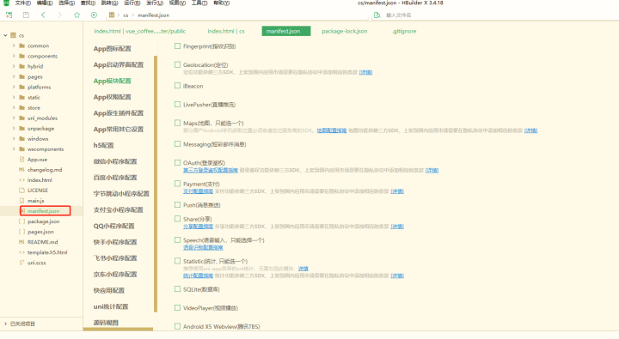
Task: Expand the uni_modules folder
Action: pyautogui.click(x=14, y=118)
